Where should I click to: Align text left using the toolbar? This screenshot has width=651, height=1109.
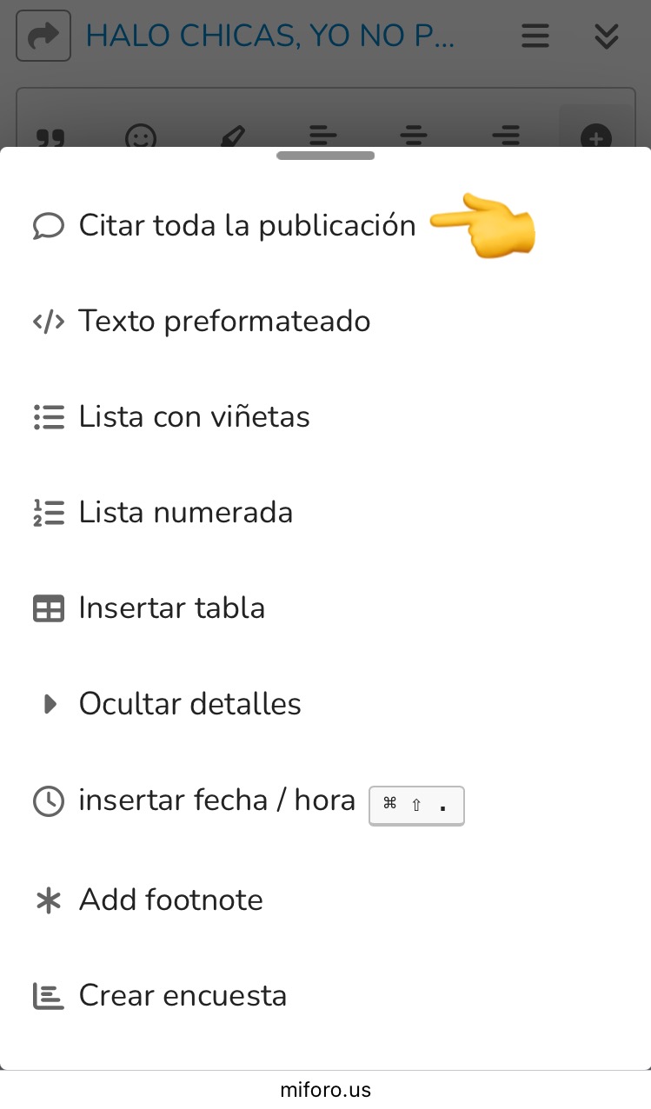[323, 136]
